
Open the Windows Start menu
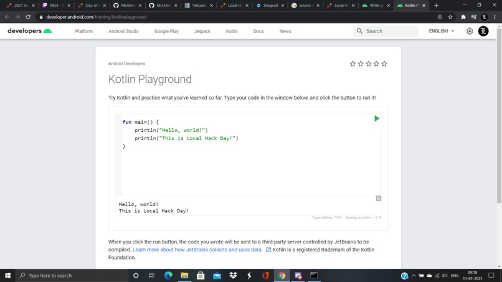(x=7, y=275)
